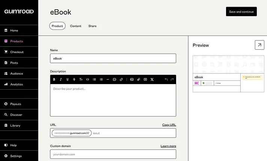Open Analytics in sidebar

tap(19, 84)
